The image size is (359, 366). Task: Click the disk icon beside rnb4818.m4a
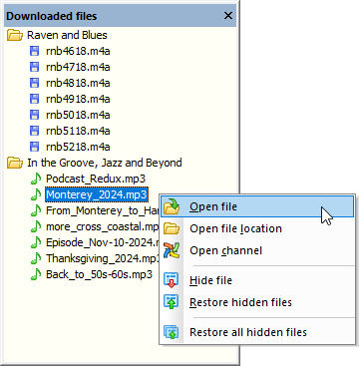point(34,83)
